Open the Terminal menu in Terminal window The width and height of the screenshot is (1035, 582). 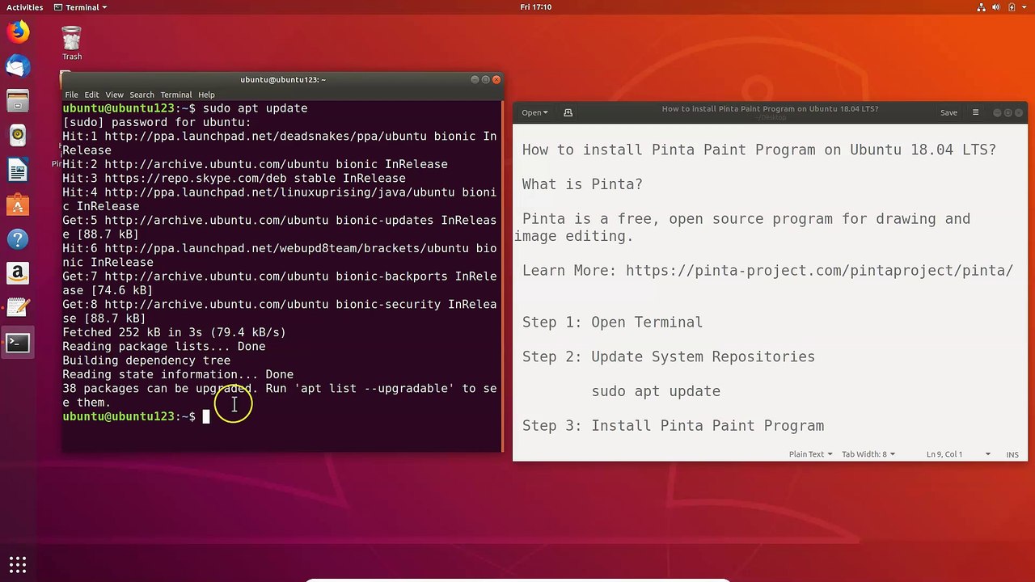pos(175,95)
